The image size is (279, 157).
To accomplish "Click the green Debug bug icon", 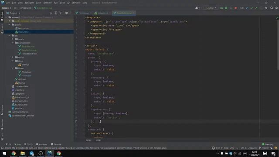I will (x=226, y=8).
